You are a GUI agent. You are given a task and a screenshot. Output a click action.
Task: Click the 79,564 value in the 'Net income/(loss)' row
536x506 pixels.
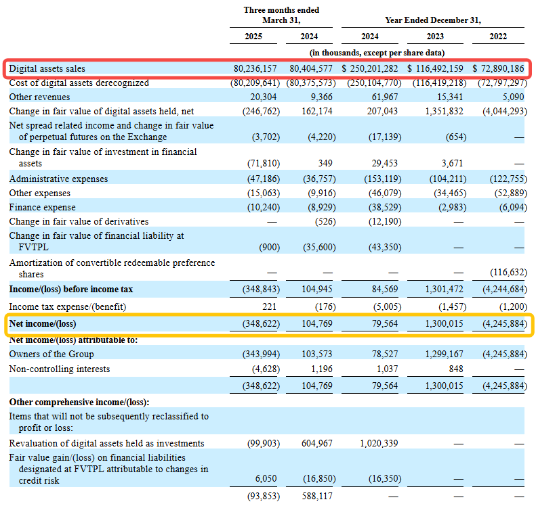(x=385, y=324)
